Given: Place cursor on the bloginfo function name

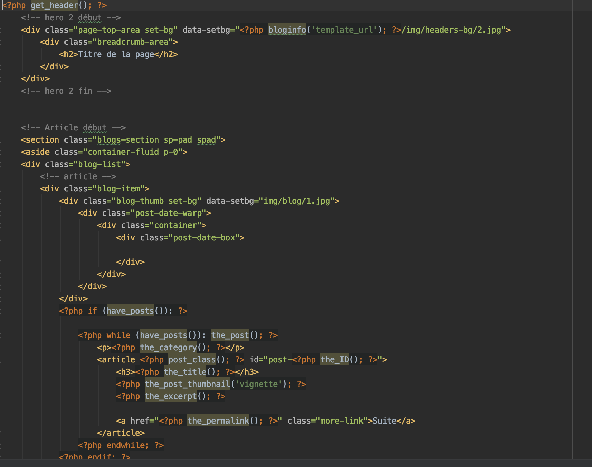Looking at the screenshot, I should click(287, 30).
